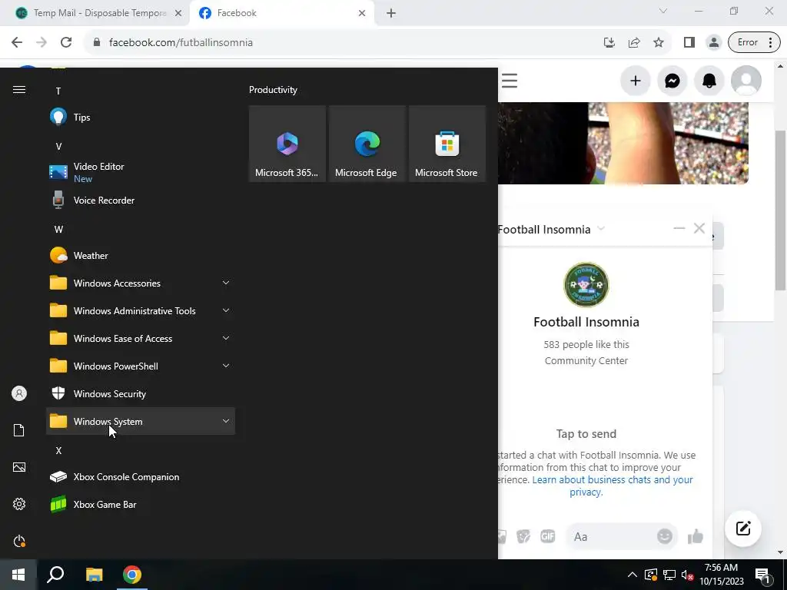Click the Chrome share page icon
The image size is (787, 590).
(x=634, y=43)
